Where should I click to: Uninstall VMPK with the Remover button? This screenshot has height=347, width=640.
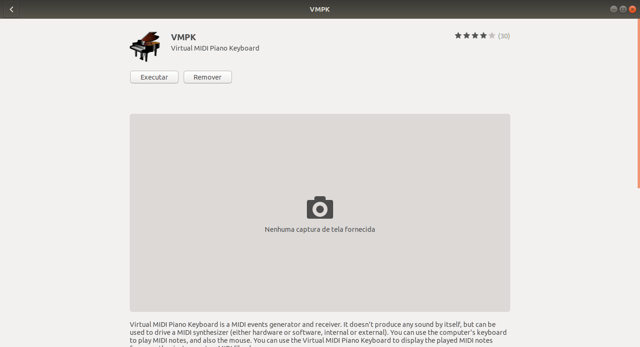point(208,77)
